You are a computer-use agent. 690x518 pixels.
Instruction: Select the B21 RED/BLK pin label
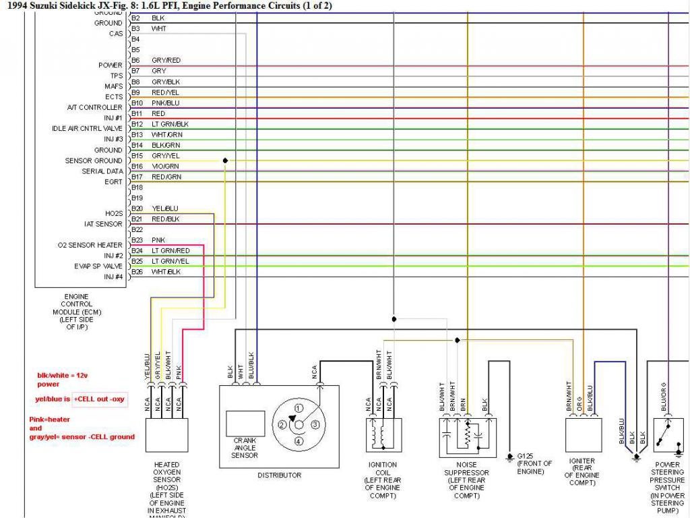[156, 219]
